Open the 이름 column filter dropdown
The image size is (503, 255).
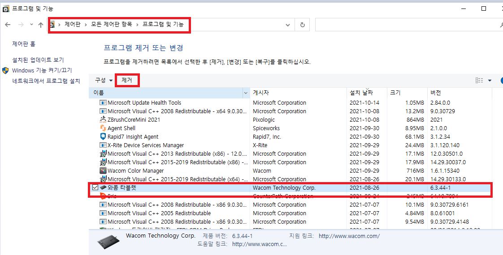point(246,93)
